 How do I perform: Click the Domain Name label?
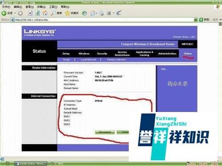(x=71, y=88)
